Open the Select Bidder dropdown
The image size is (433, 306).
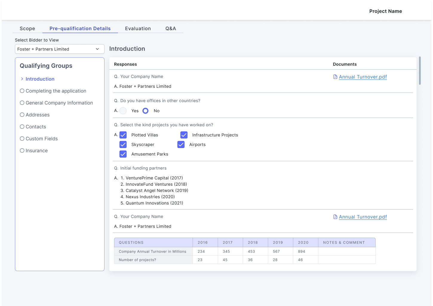point(60,49)
